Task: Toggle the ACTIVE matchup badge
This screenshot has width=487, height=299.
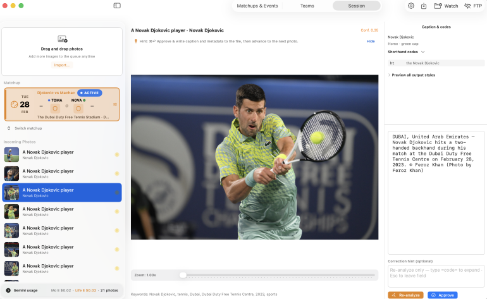Action: (89, 93)
